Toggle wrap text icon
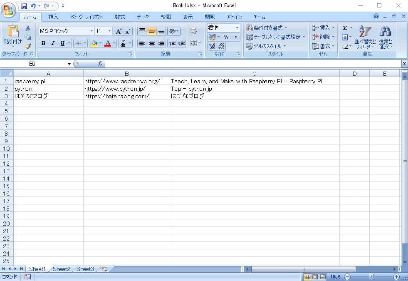 [x=194, y=32]
